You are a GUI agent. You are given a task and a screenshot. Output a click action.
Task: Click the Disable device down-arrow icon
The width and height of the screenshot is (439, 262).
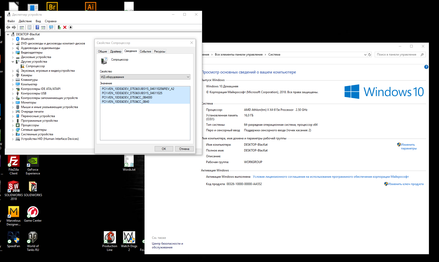[71, 27]
